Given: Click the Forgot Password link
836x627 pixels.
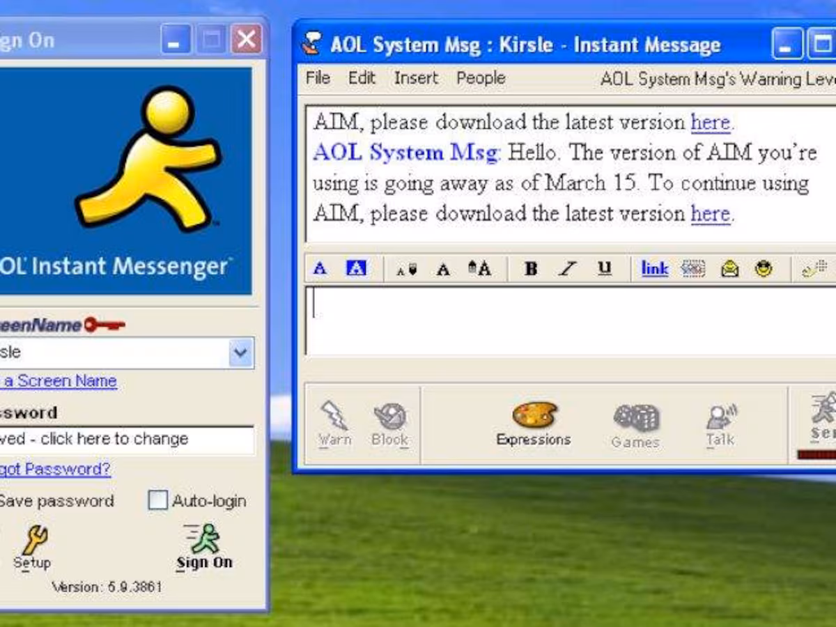Looking at the screenshot, I should [52, 469].
